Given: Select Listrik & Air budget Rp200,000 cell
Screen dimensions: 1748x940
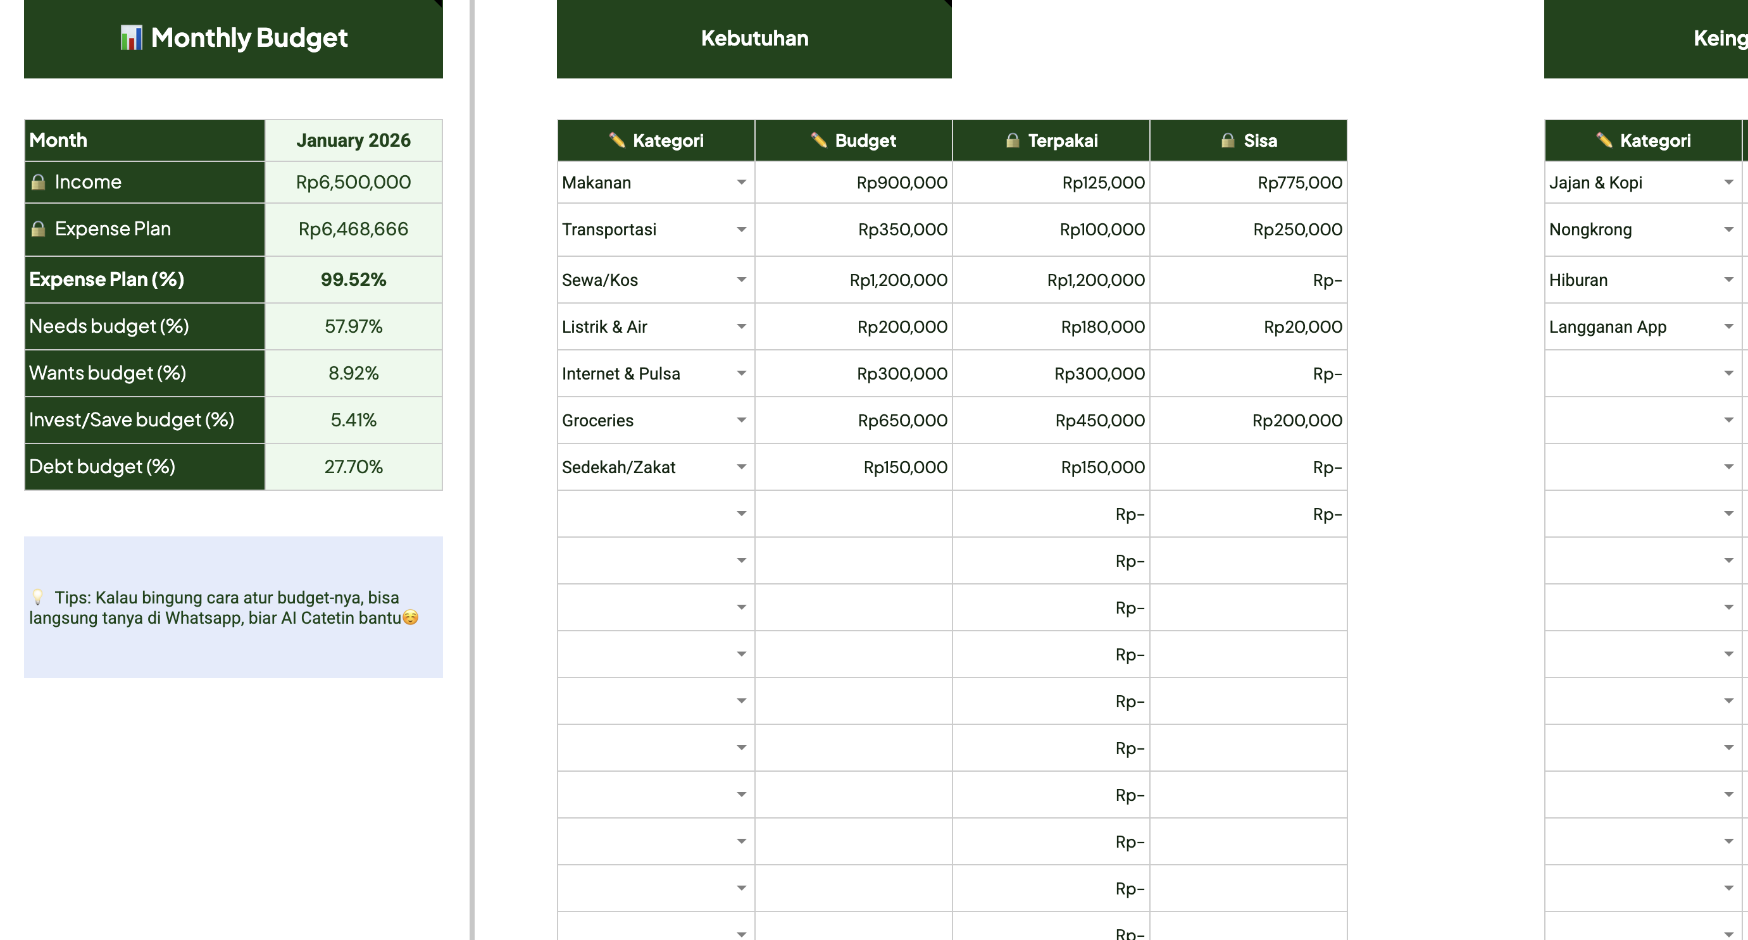Looking at the screenshot, I should (x=854, y=326).
